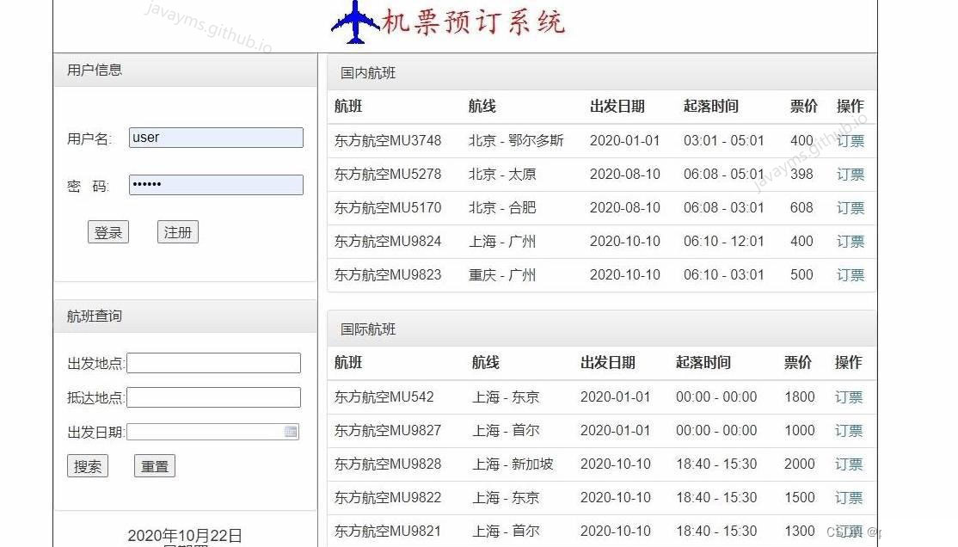Click the 国际航班 panel header

(x=602, y=329)
